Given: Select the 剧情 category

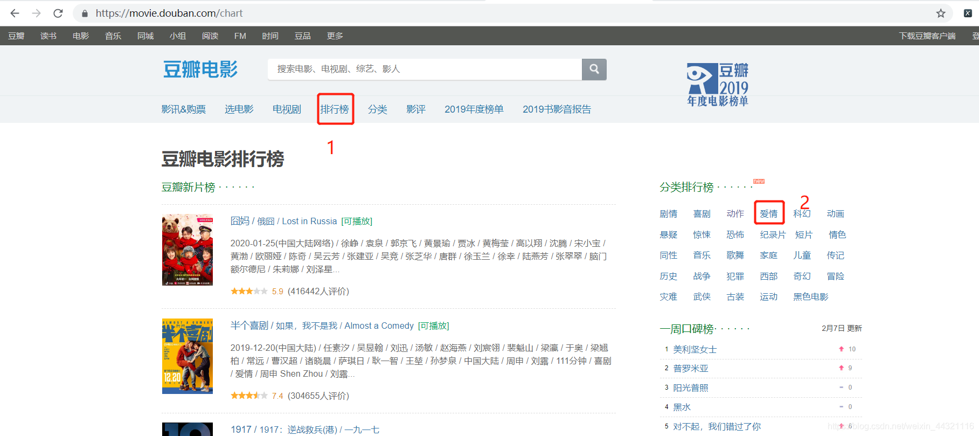Looking at the screenshot, I should click(x=669, y=214).
